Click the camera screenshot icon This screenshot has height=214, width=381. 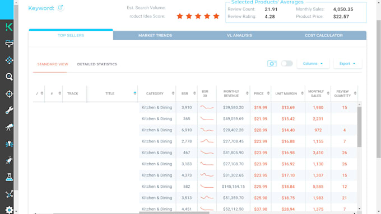272,64
